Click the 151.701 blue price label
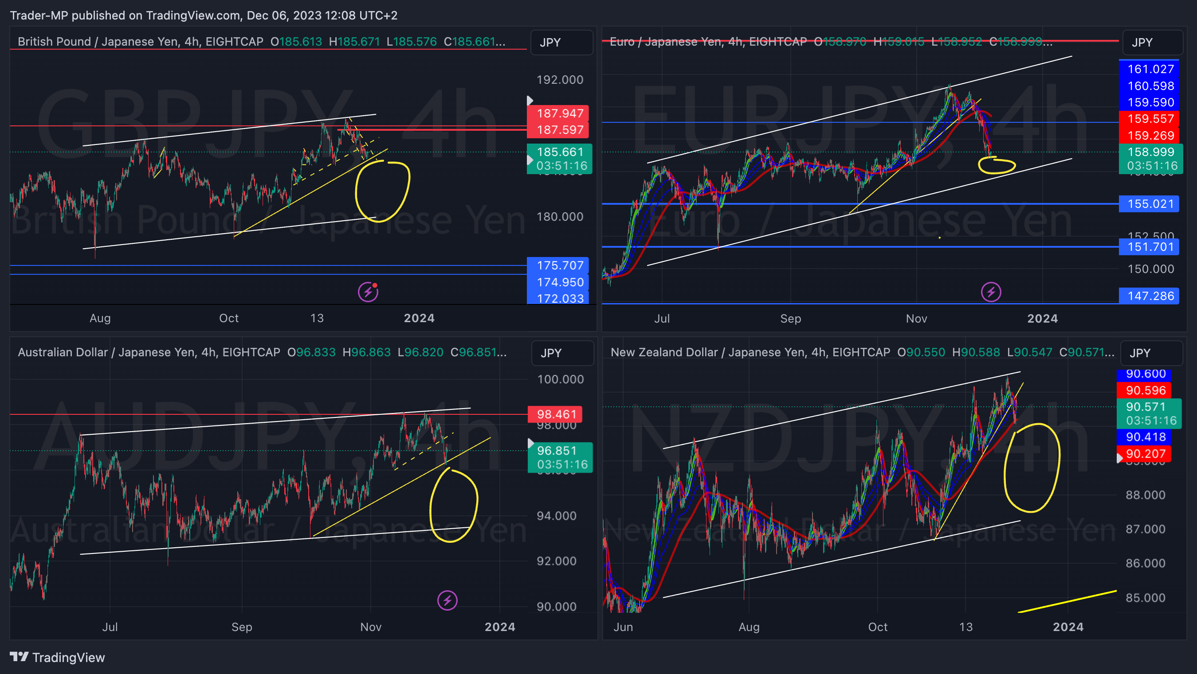The image size is (1197, 674). [1149, 247]
